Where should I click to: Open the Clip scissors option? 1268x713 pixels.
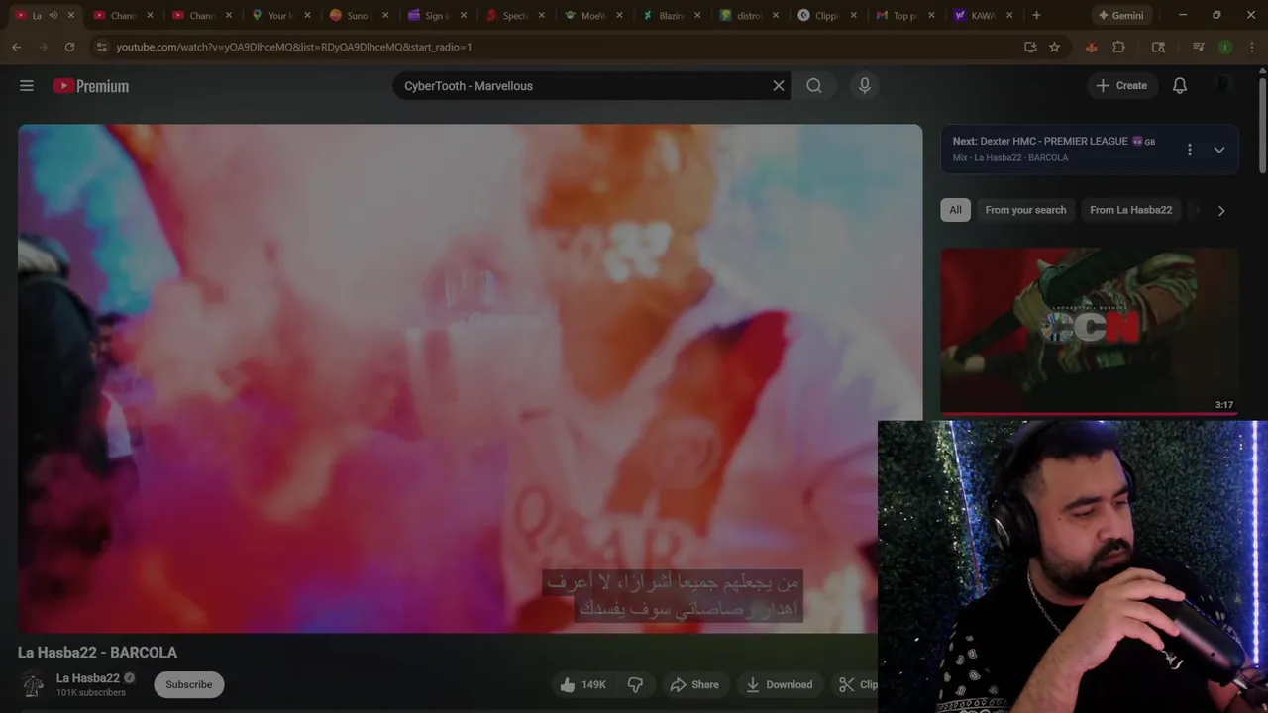(857, 684)
